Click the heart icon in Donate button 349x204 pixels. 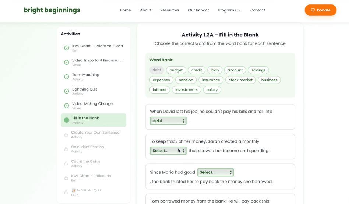coord(313,10)
